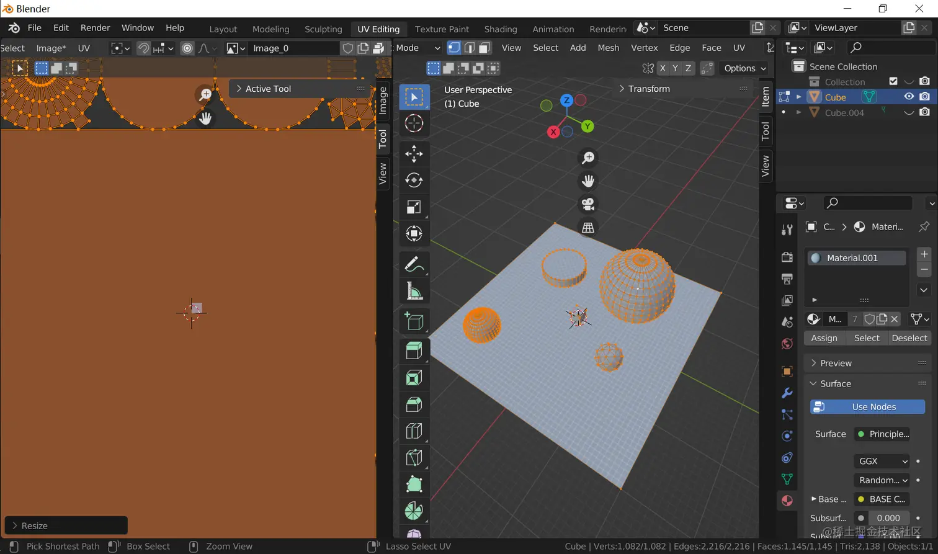Choose the Cursor tool in viewport toolbar

(414, 123)
